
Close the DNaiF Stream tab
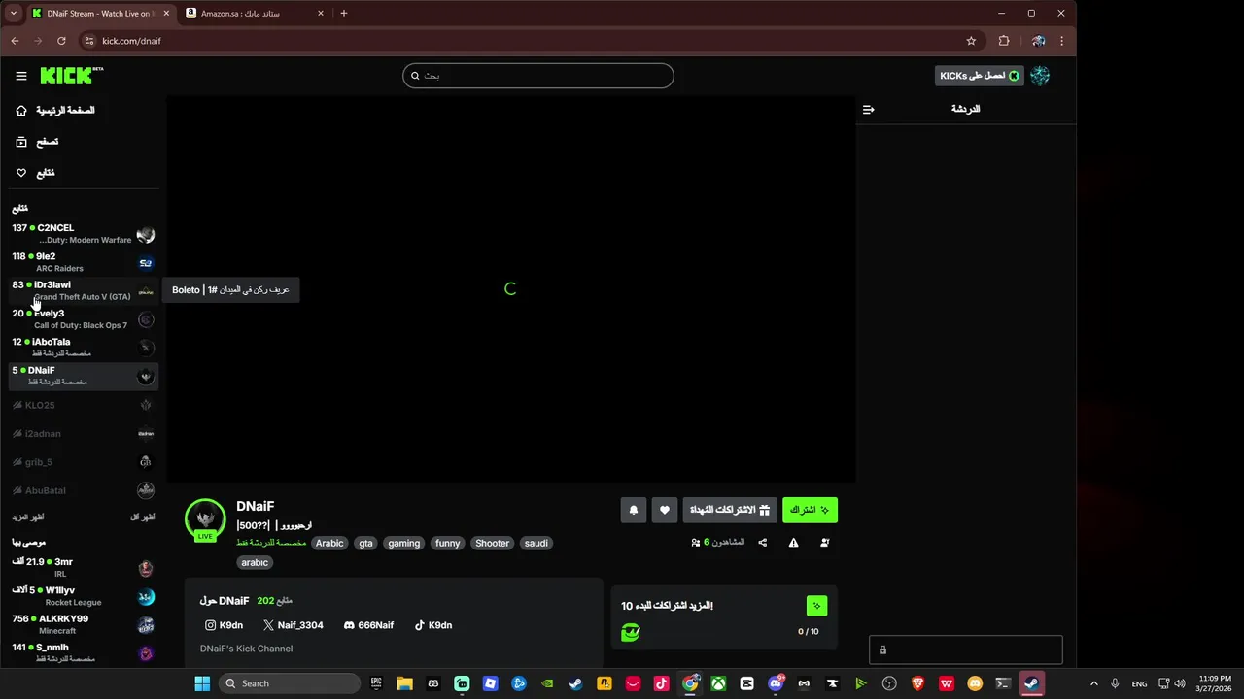pos(165,13)
